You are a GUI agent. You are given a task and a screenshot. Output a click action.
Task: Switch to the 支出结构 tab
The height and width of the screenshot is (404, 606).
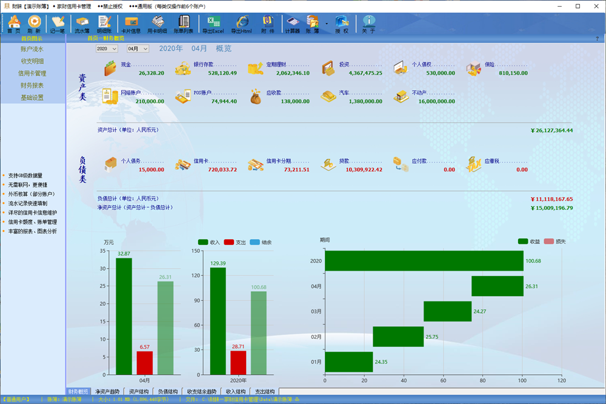264,392
